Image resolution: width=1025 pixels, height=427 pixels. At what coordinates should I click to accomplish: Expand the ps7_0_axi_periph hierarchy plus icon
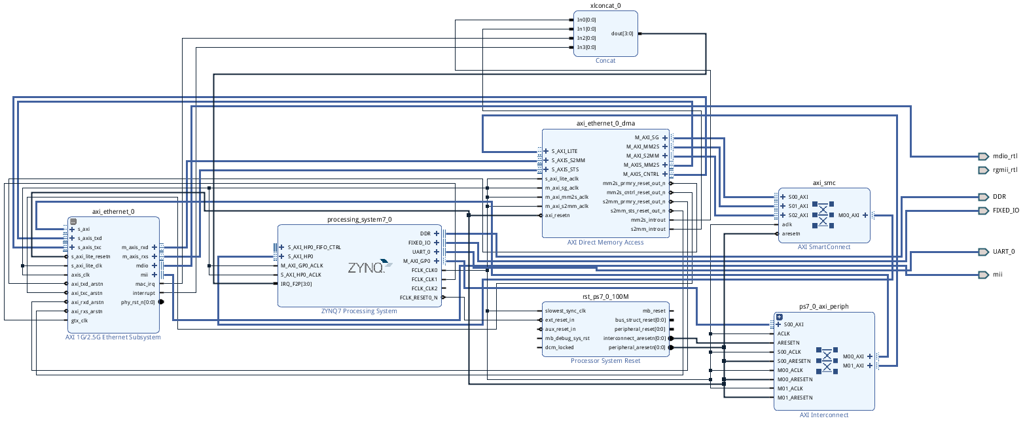pyautogui.click(x=779, y=317)
